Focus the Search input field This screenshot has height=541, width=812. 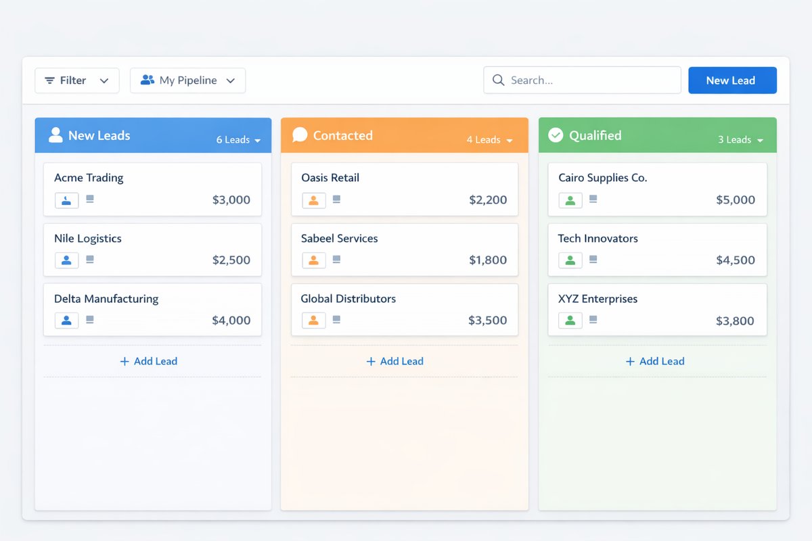coord(582,80)
